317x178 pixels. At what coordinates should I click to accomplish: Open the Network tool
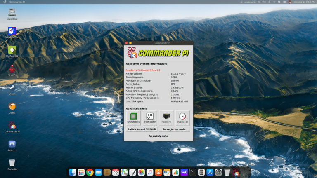(x=166, y=118)
